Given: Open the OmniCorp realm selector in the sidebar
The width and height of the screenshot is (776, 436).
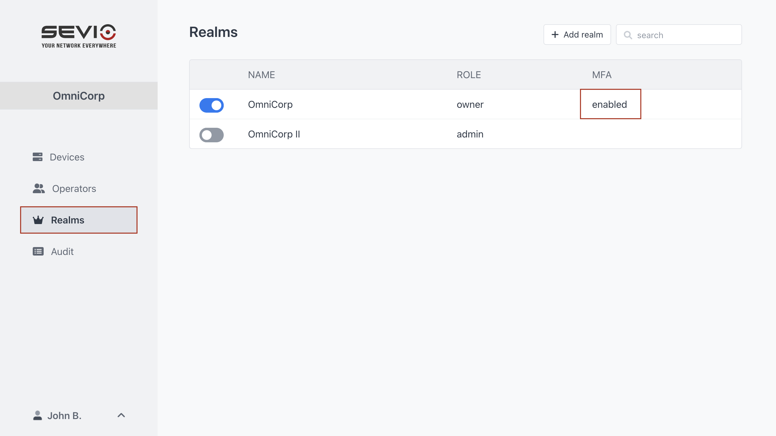Looking at the screenshot, I should (x=79, y=96).
